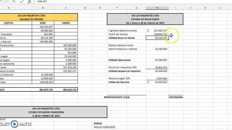Click the Utilidad Operacional label
Image resolution: width=232 pixels, height=130 pixels.
[120, 60]
